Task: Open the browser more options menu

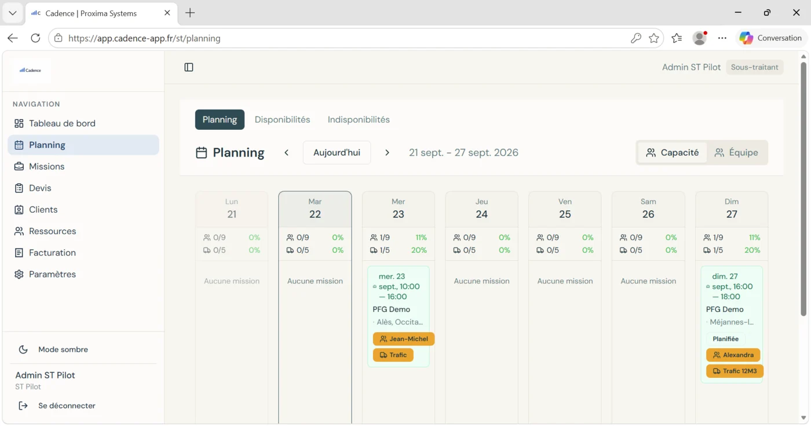Action: 722,38
